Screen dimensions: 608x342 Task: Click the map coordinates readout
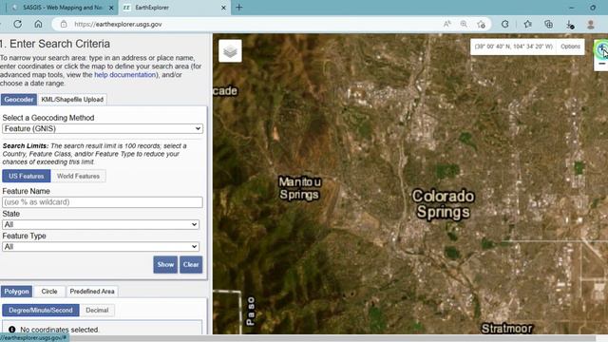click(x=514, y=47)
